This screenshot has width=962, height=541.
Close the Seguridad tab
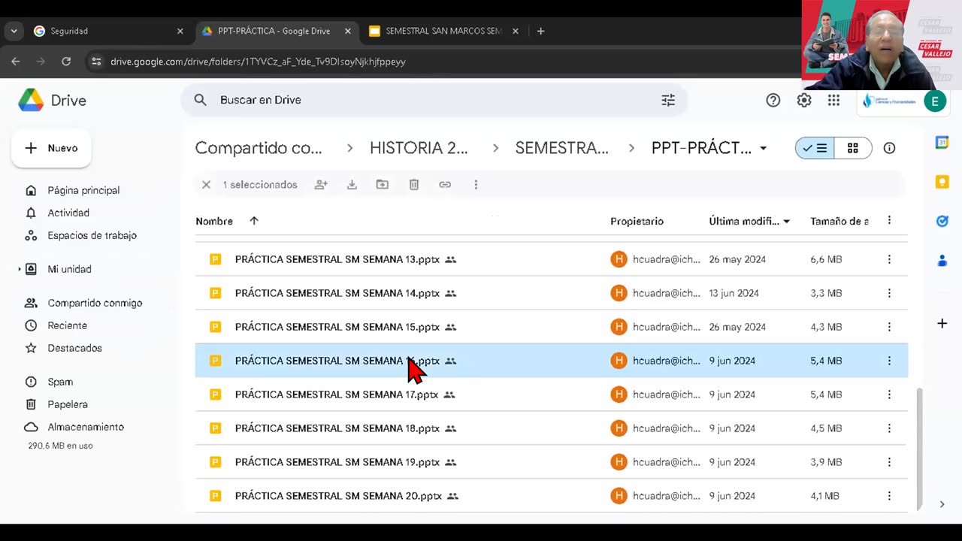[180, 31]
